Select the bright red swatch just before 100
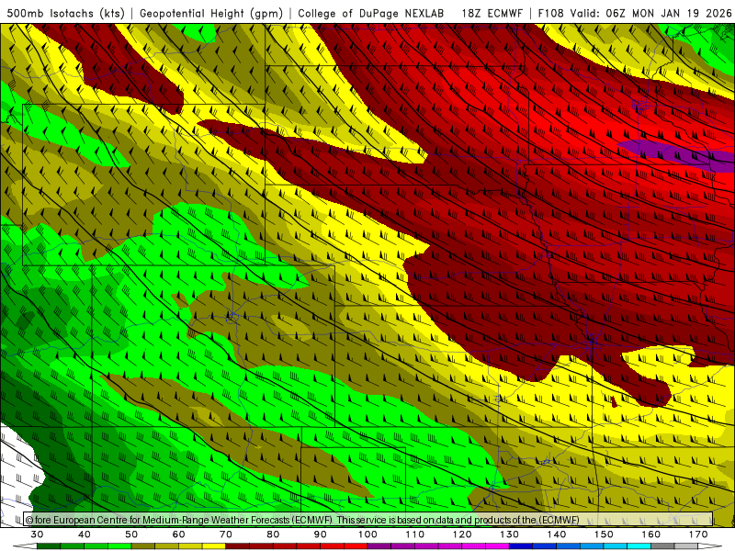 [356, 546]
